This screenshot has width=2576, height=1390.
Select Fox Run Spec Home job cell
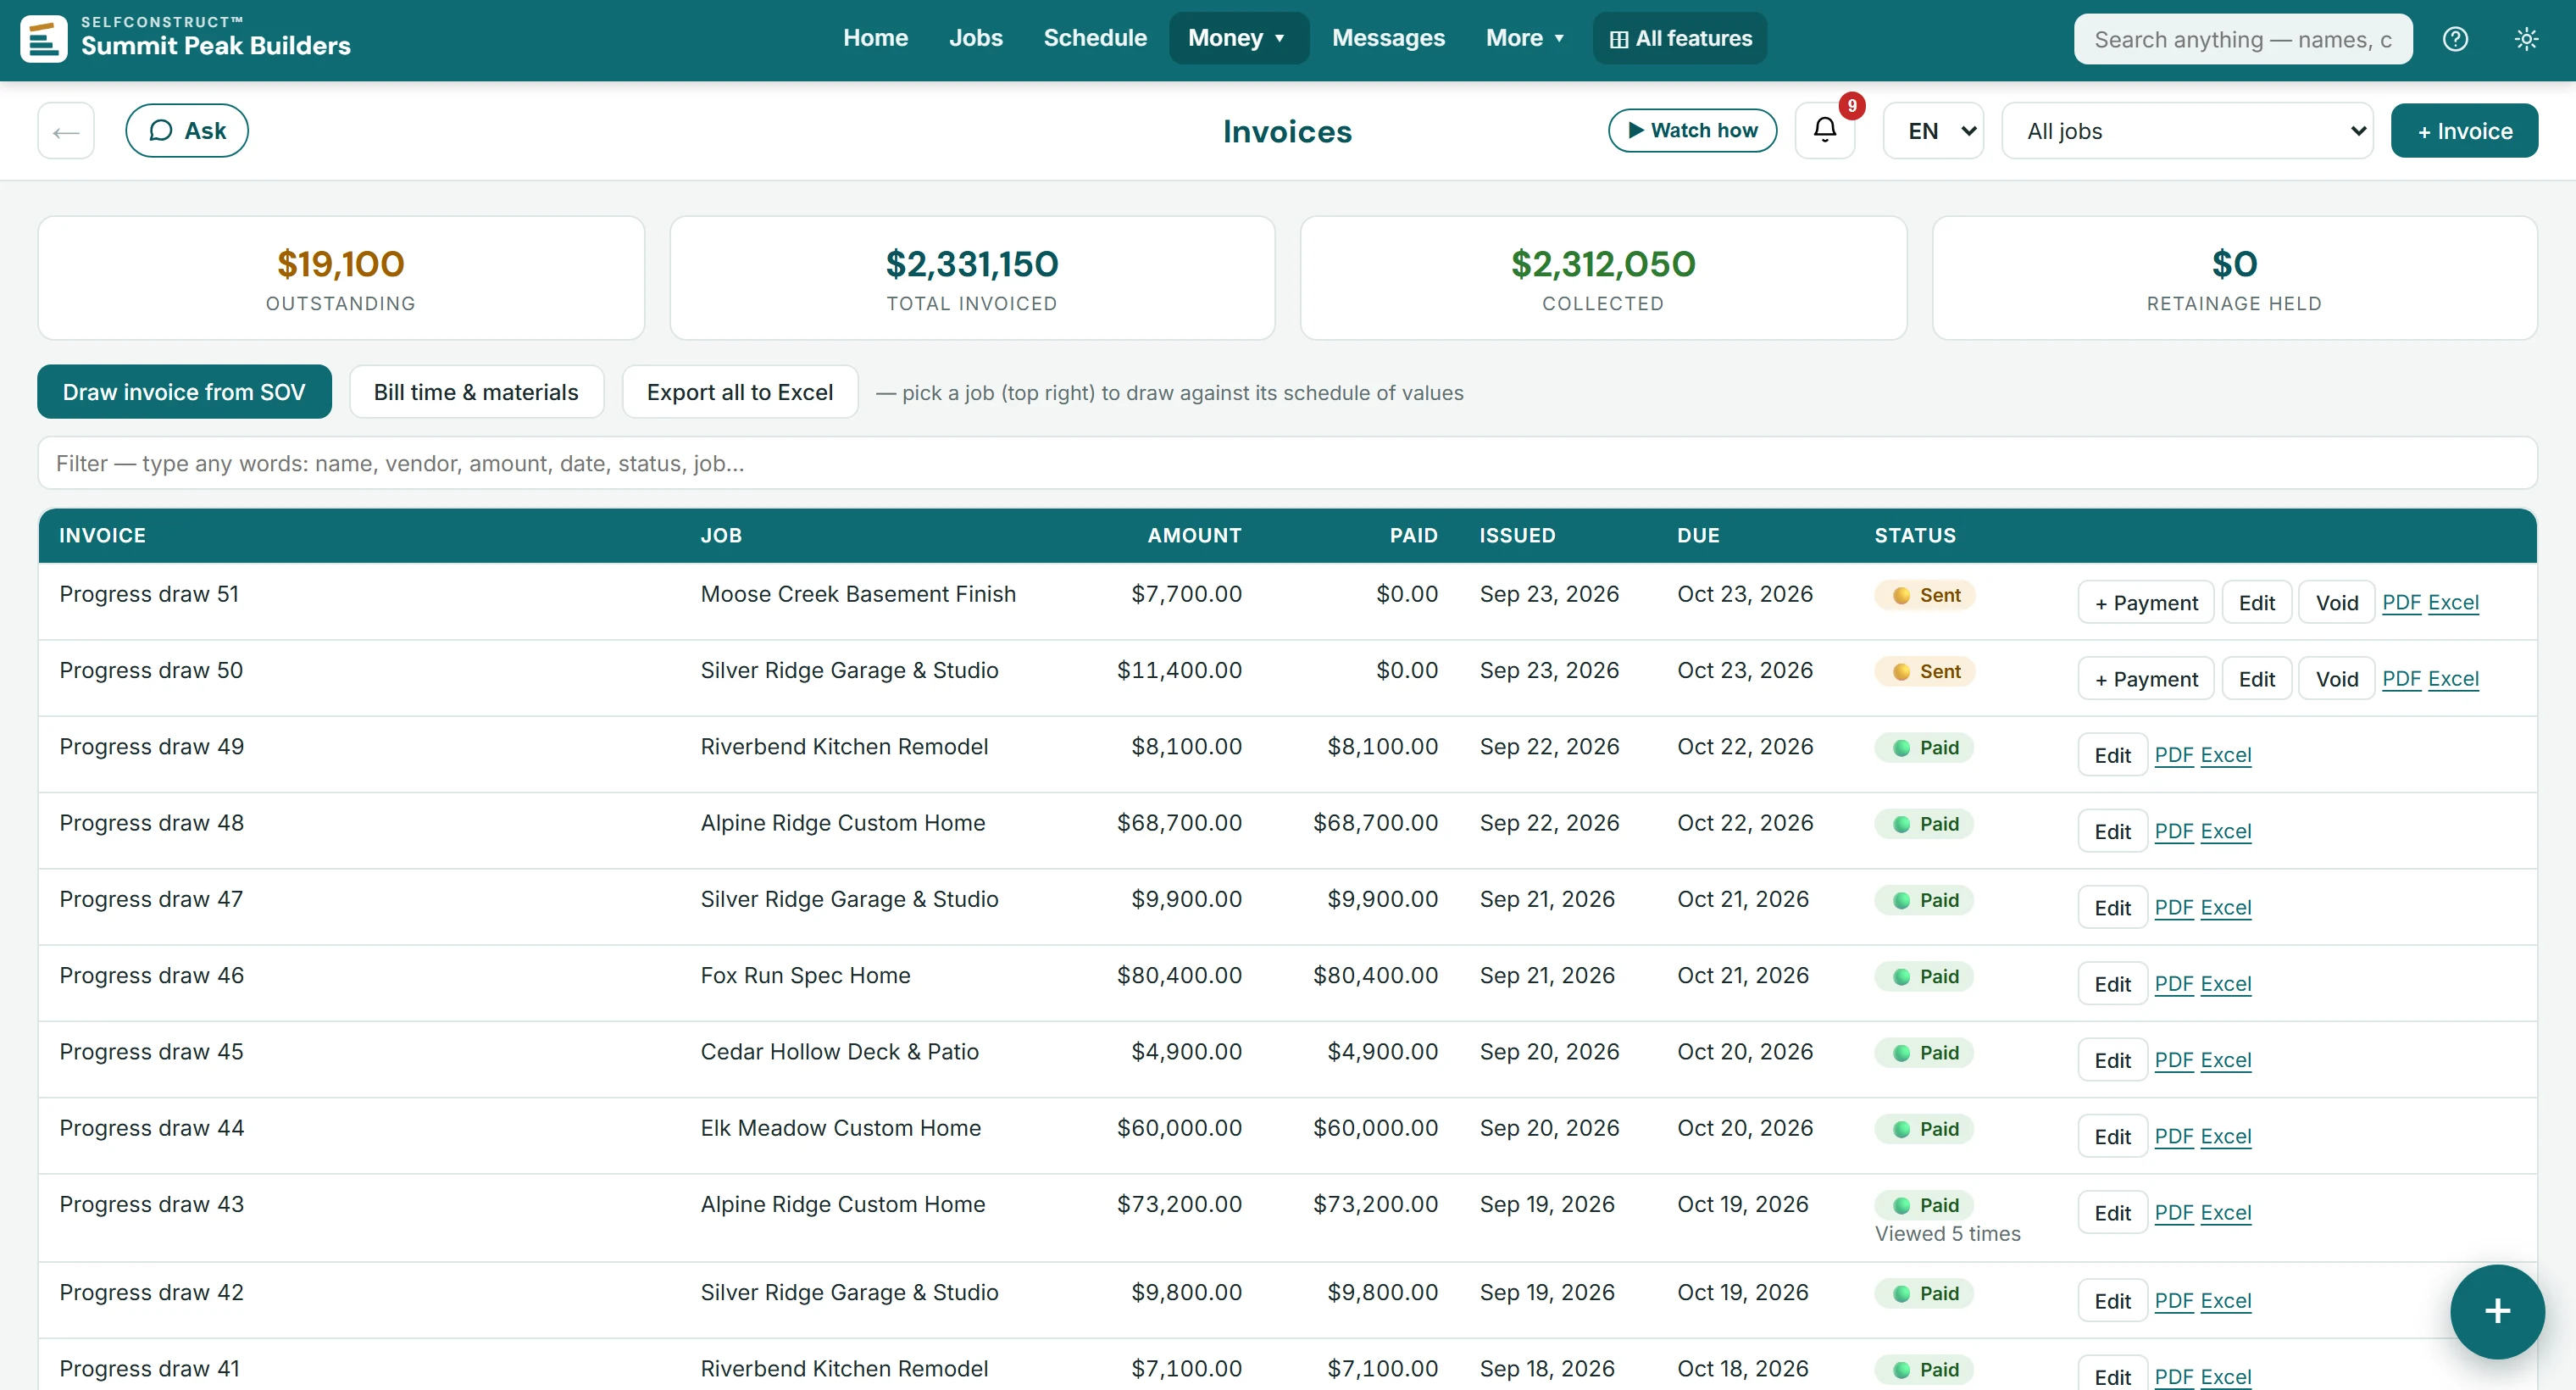805,975
